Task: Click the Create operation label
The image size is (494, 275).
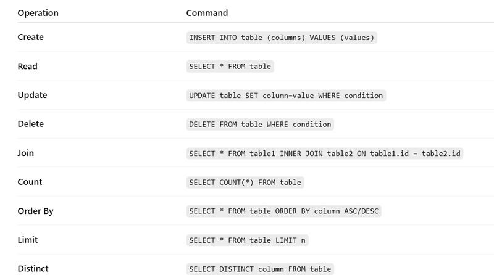Action: 30,37
